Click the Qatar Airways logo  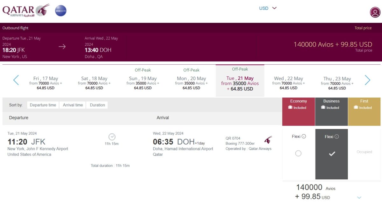26,11
